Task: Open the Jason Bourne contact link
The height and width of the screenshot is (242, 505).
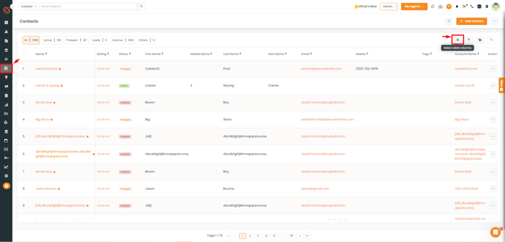Action: (46, 189)
